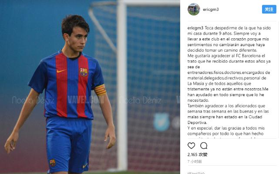The width and height of the screenshot is (279, 174).
Task: Click the blurred shield logo on the background banner
Action: coord(161,122)
